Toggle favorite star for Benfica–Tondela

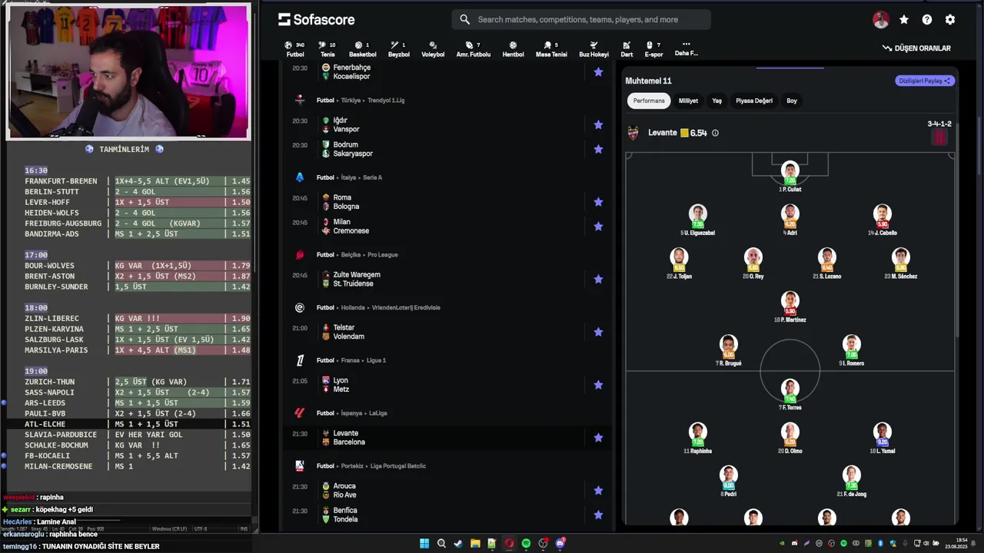(x=598, y=515)
